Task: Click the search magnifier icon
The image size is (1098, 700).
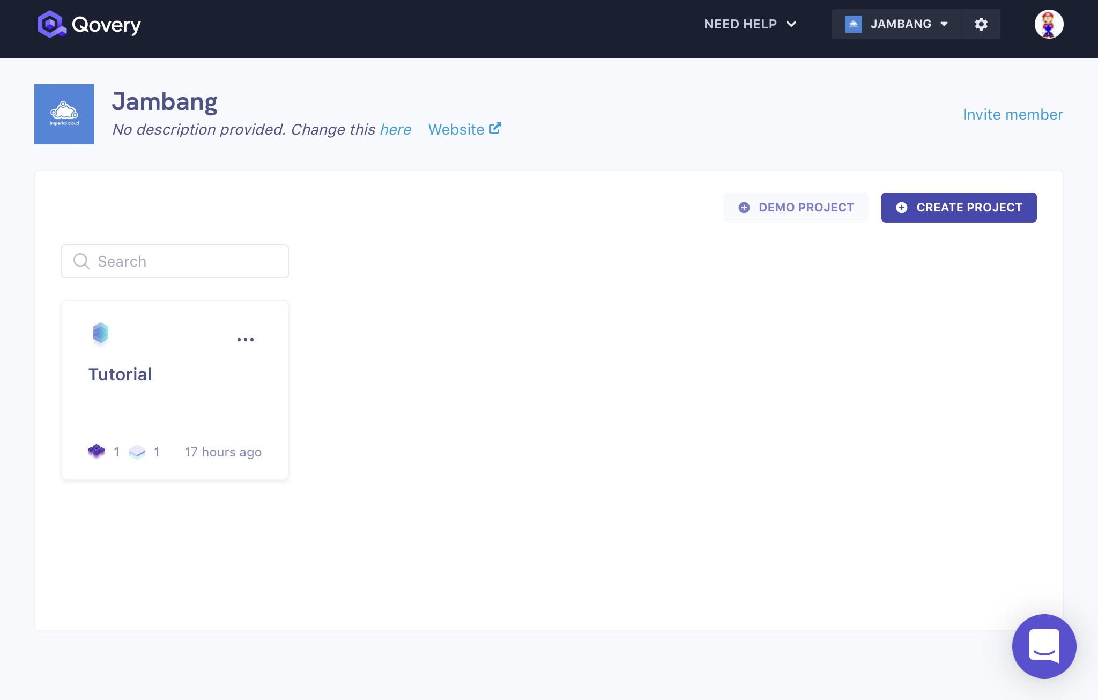Action: tap(81, 261)
